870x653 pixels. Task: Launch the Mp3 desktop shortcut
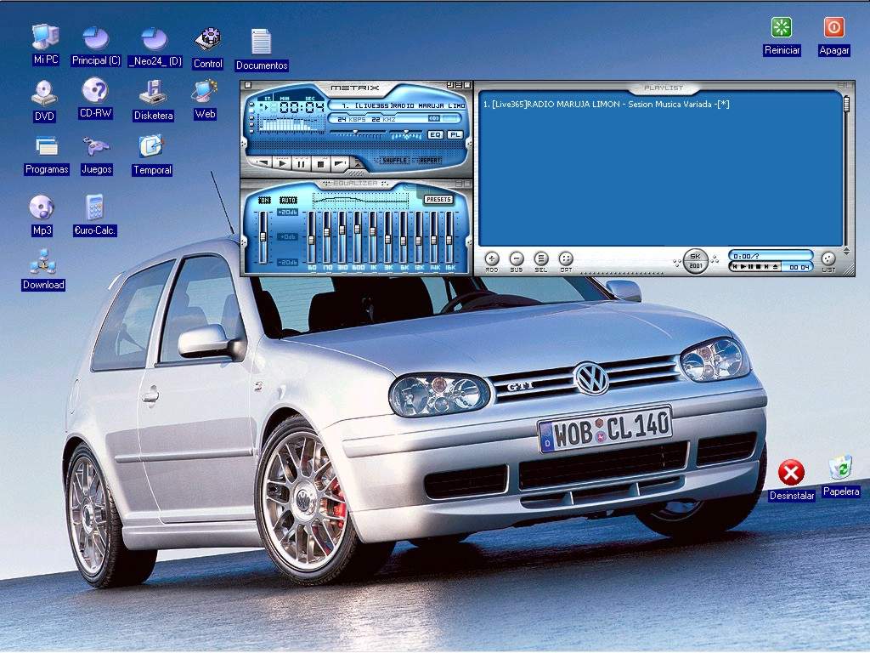(x=42, y=215)
